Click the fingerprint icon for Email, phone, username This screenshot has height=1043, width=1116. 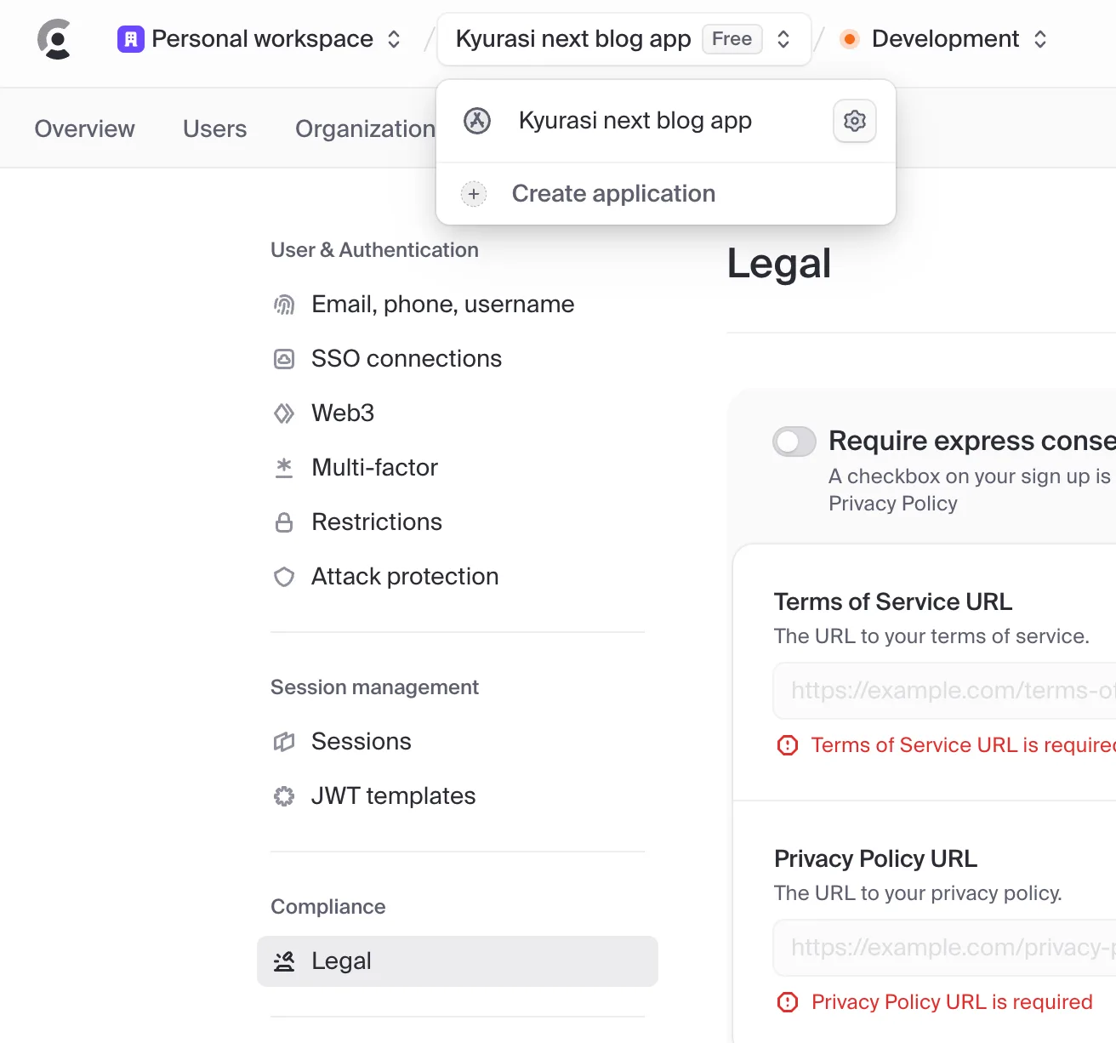(284, 305)
